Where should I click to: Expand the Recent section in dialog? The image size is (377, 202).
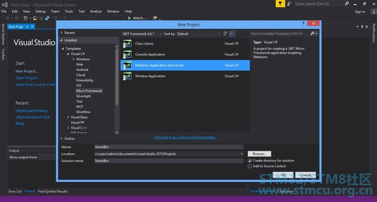pos(62,33)
